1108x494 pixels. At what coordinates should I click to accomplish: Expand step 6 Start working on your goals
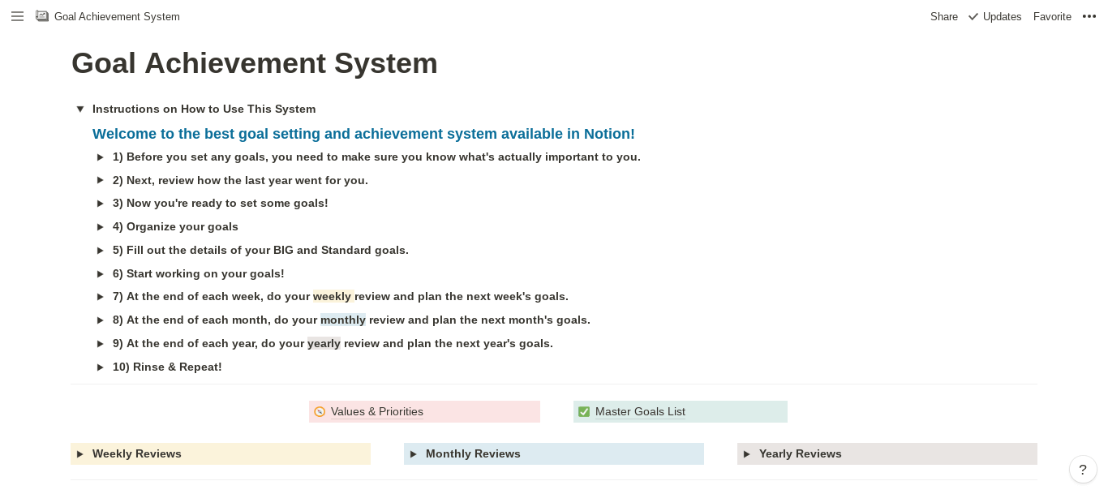101,274
